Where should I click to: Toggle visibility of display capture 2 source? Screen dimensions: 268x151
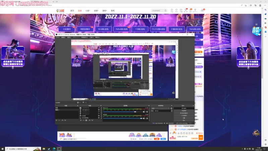pos(98,118)
